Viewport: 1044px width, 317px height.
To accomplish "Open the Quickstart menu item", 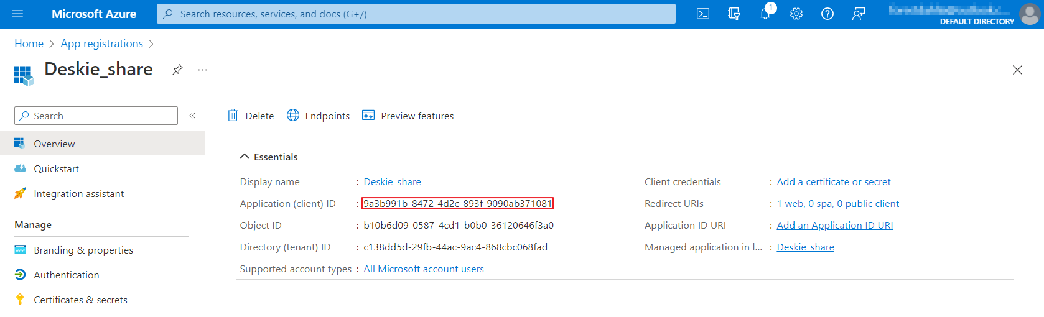I will (x=102, y=168).
